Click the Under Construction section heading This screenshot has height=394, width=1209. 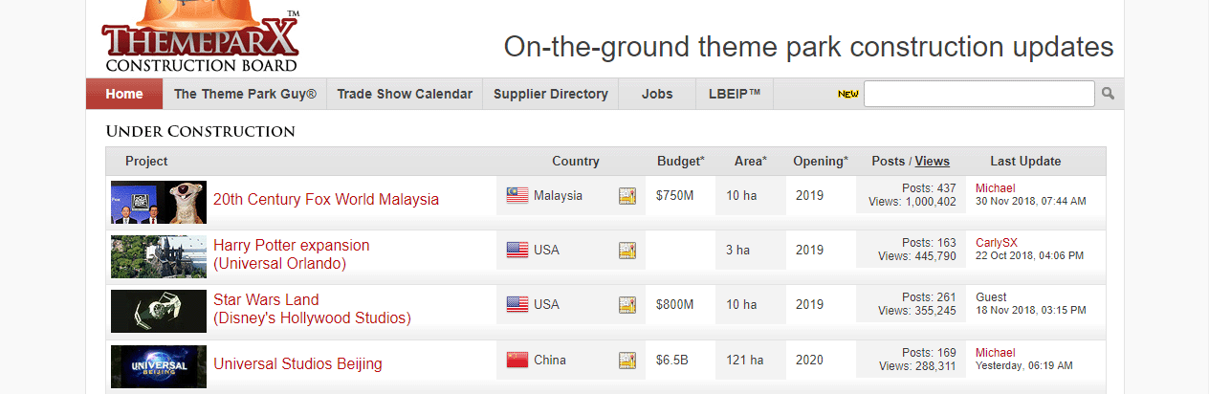201,131
